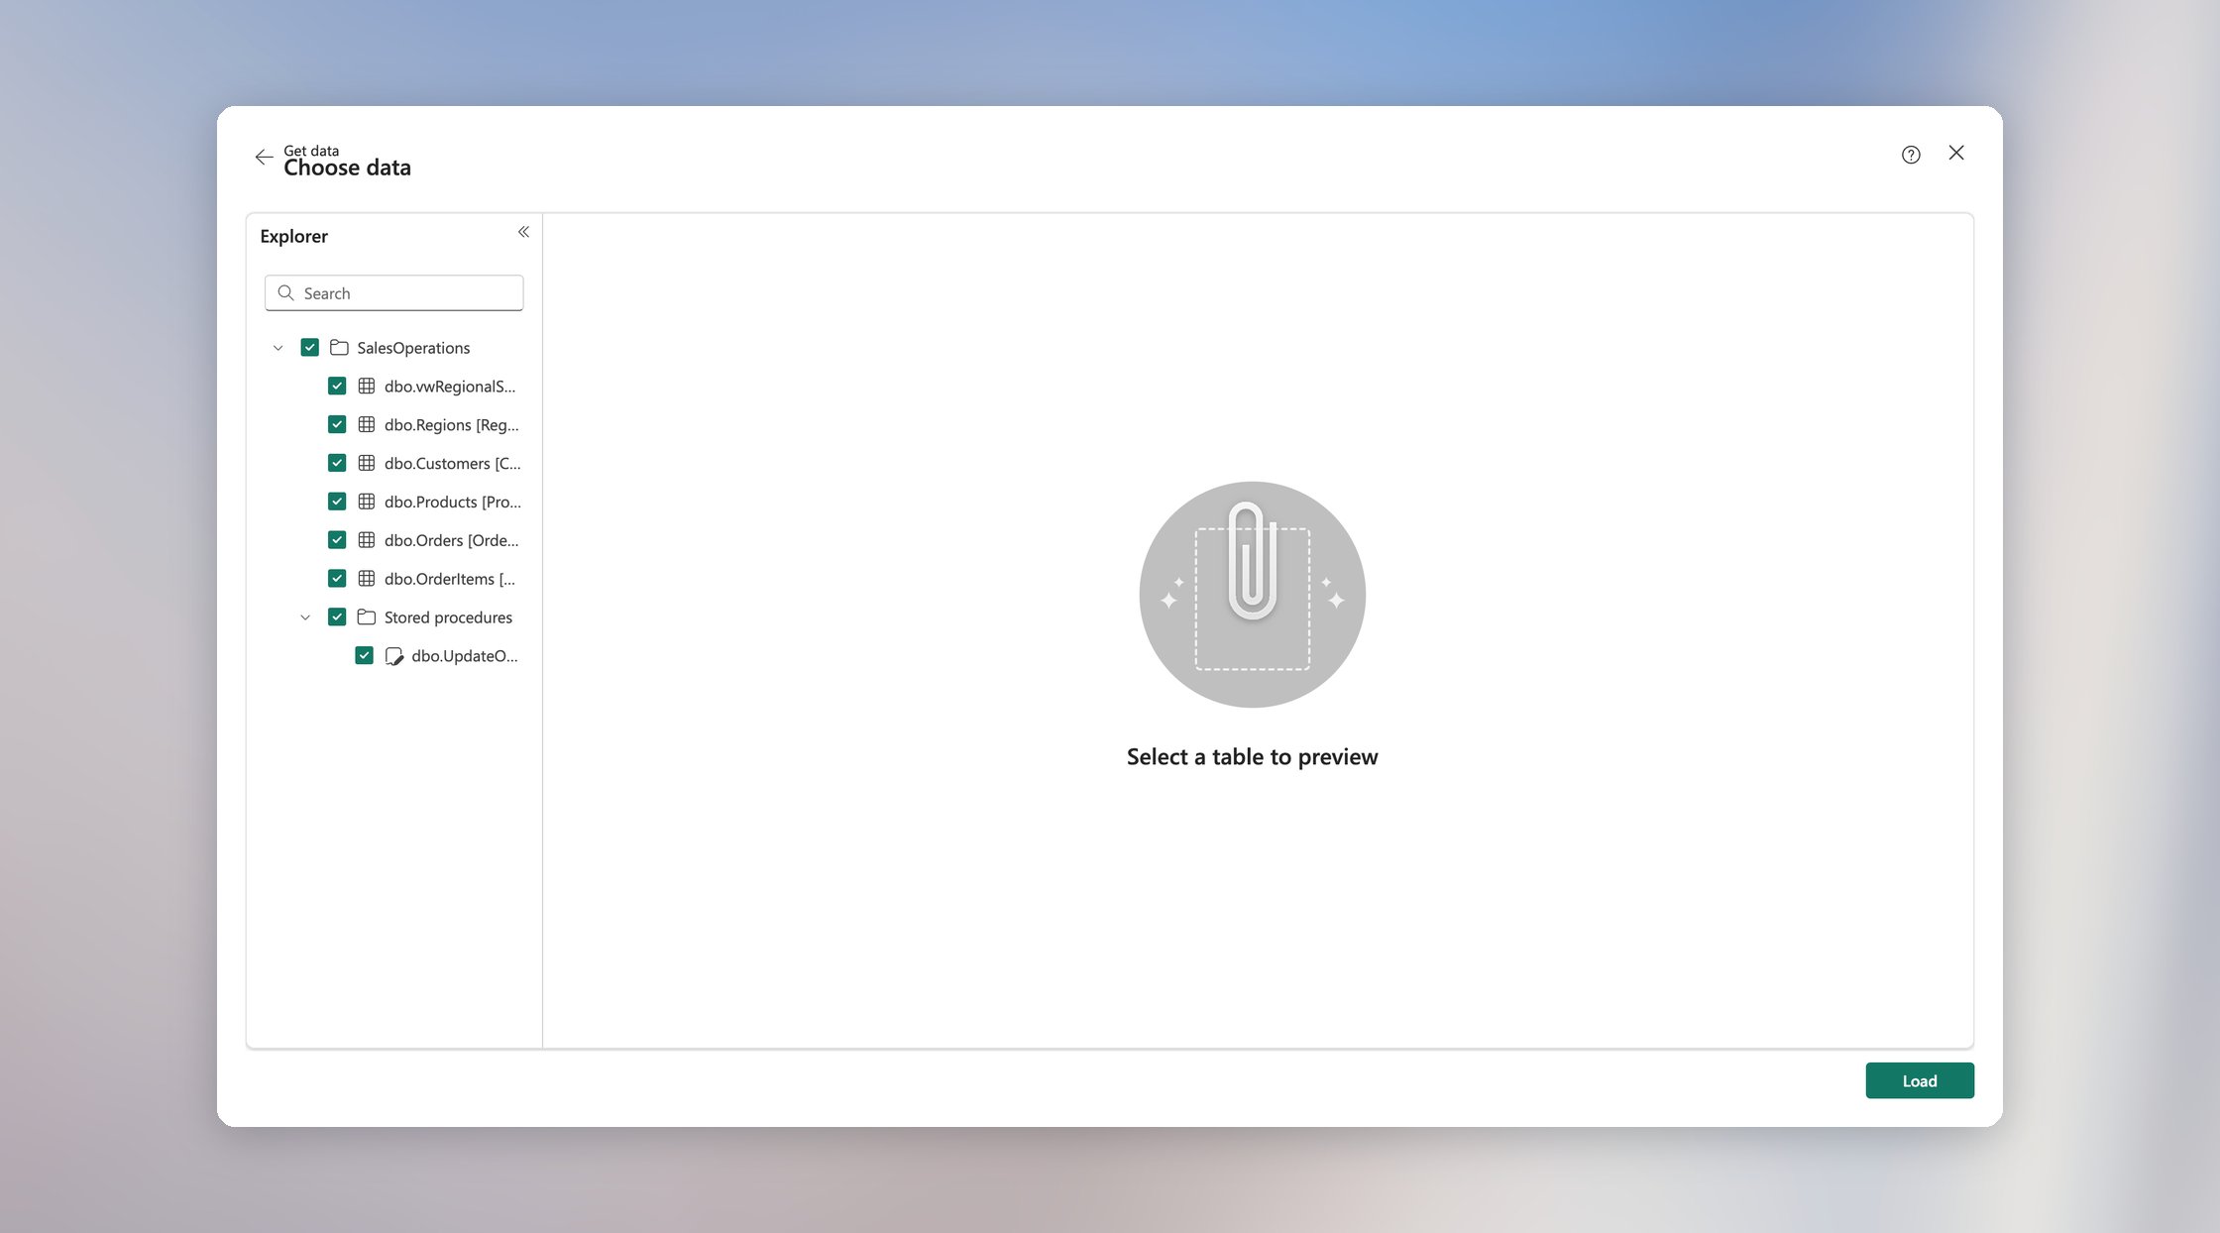Go back using the left arrow icon
The width and height of the screenshot is (2220, 1233).
(x=264, y=157)
